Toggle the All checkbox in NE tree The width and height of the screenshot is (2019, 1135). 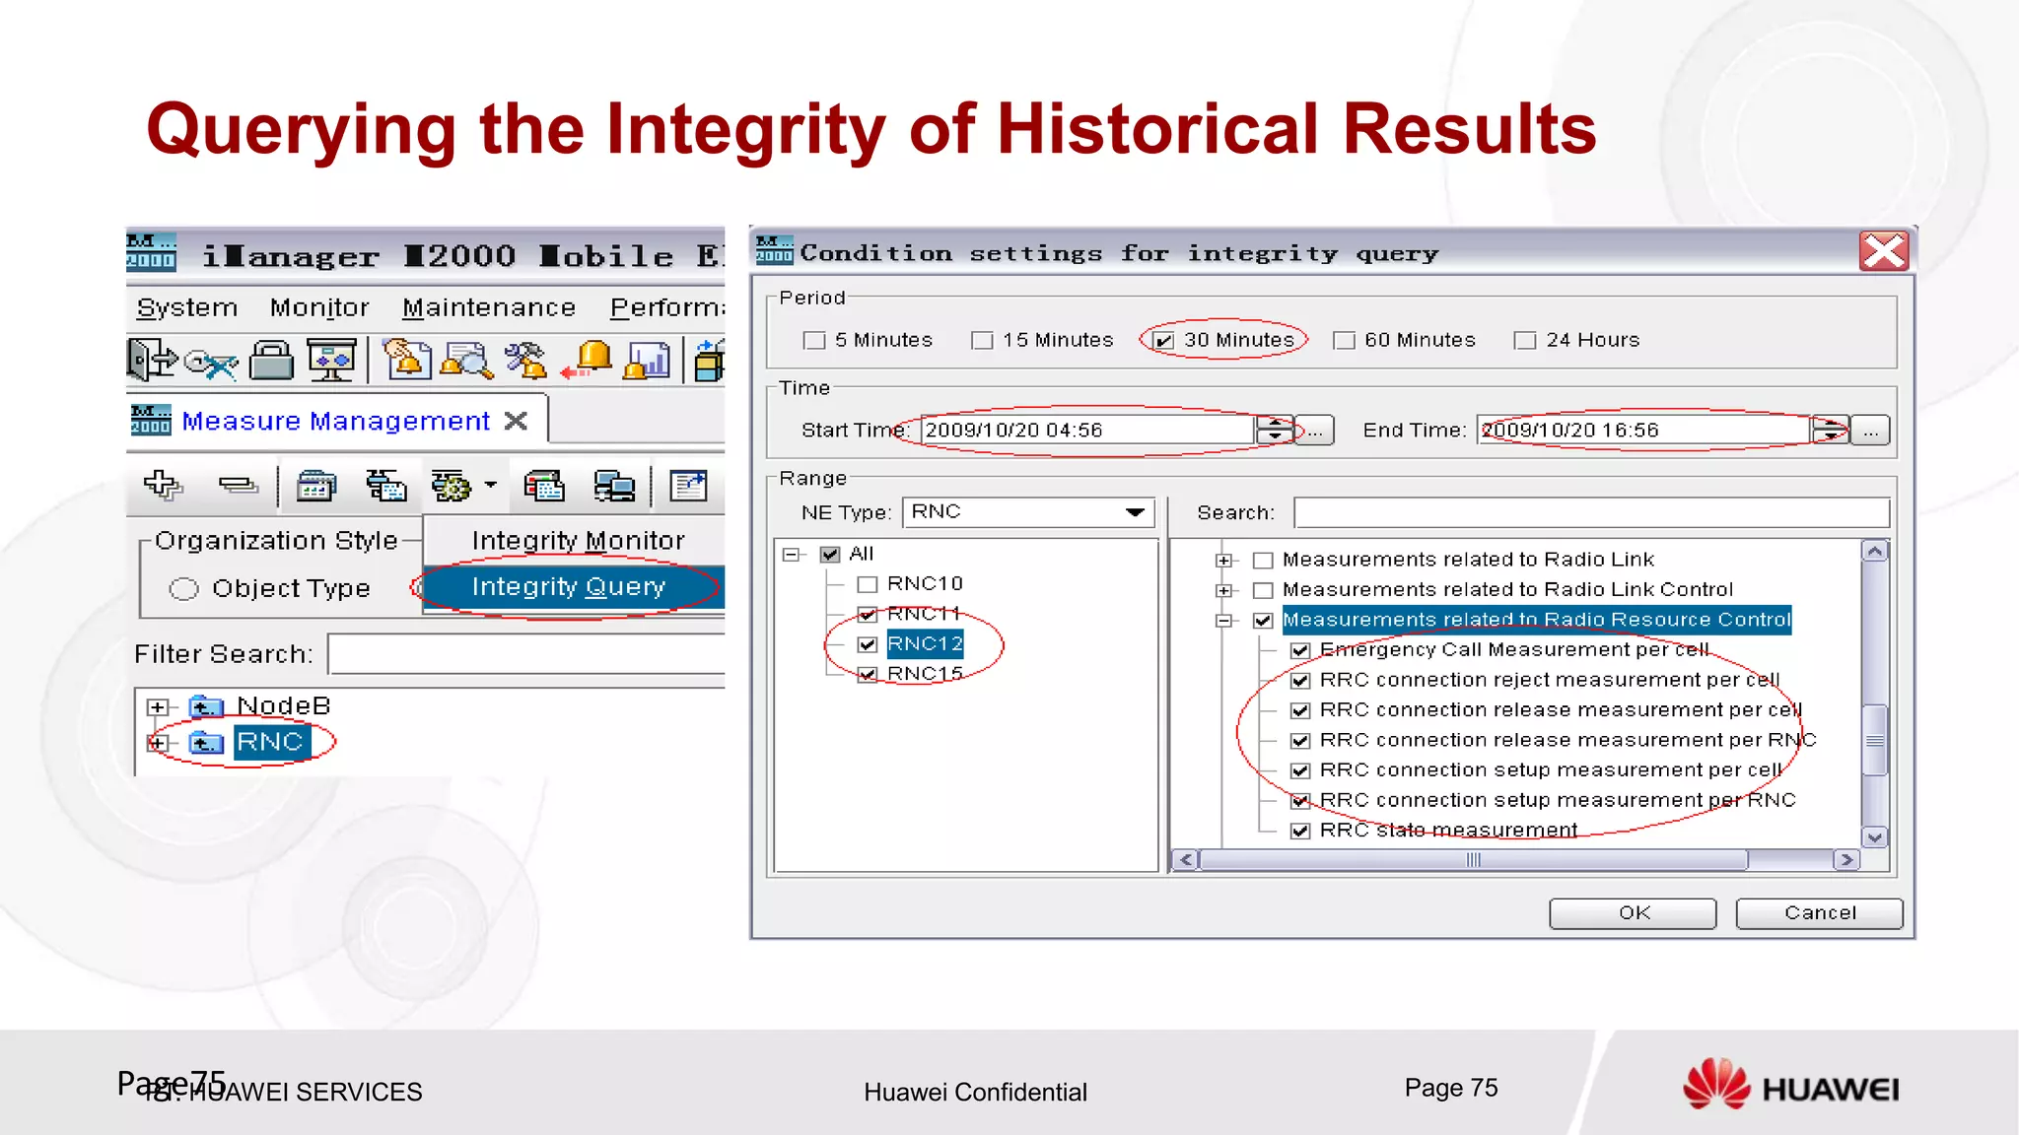point(830,555)
